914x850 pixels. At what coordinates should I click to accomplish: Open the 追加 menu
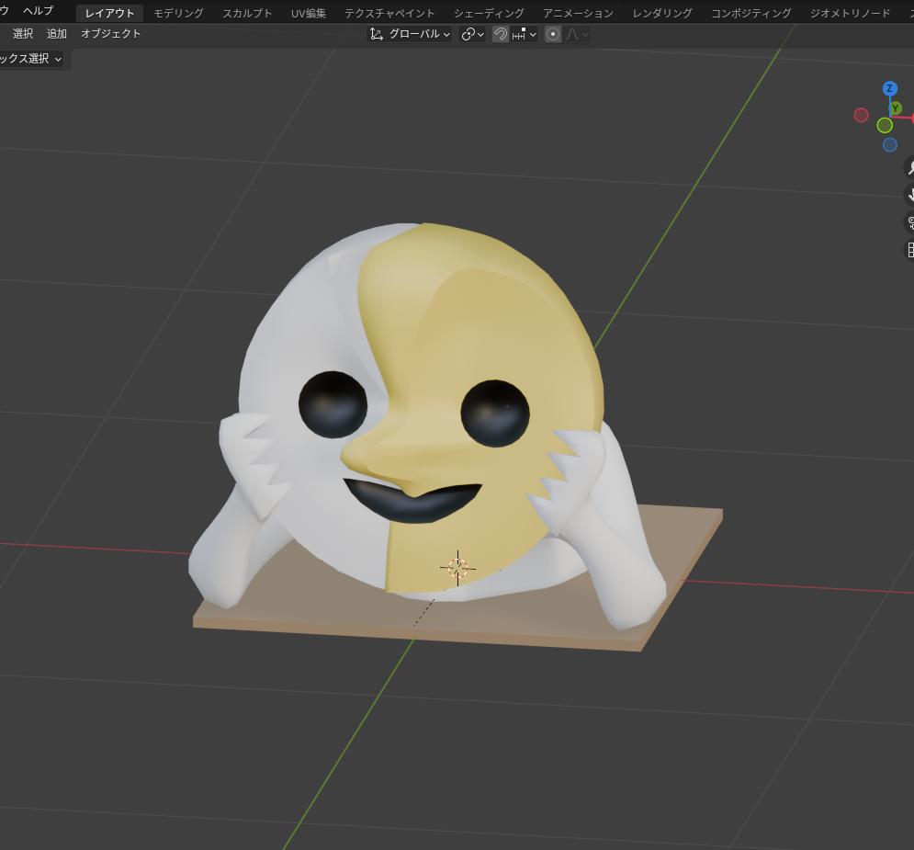pyautogui.click(x=57, y=34)
